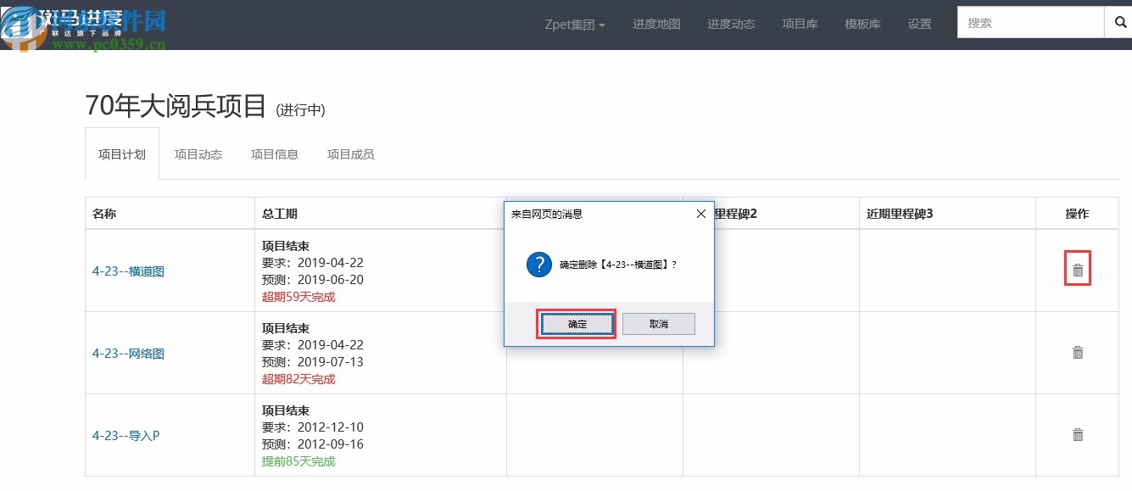Image resolution: width=1132 pixels, height=491 pixels.
Task: Confirm deletion with the 确定 button
Action: click(576, 324)
